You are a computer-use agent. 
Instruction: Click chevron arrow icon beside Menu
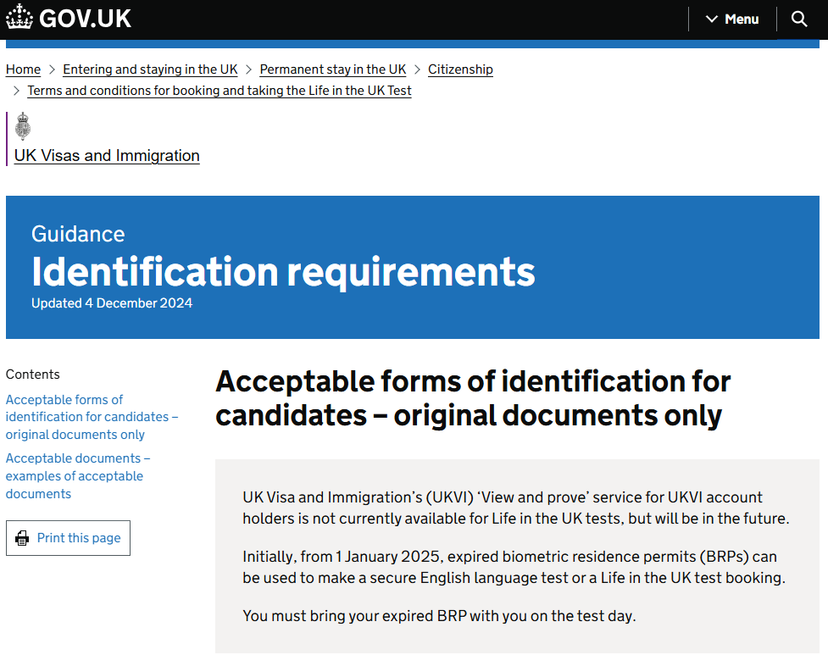[711, 19]
